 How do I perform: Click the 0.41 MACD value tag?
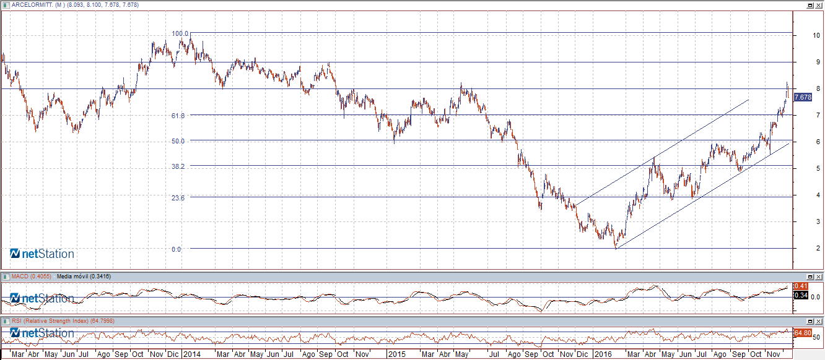point(801,286)
